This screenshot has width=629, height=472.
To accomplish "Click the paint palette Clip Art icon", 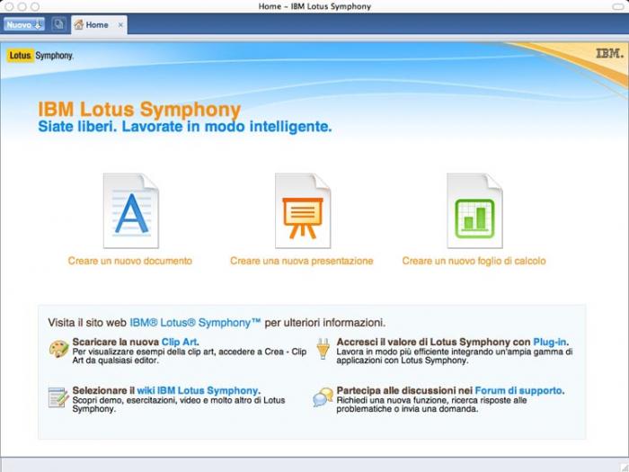I will (x=59, y=349).
